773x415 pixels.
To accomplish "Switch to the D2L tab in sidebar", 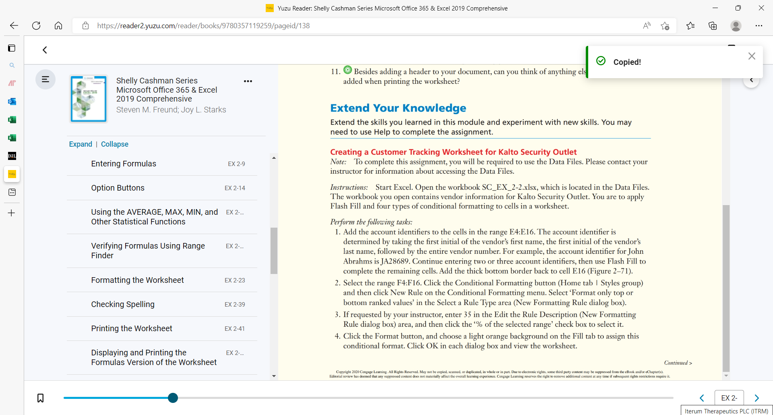I will click(12, 156).
